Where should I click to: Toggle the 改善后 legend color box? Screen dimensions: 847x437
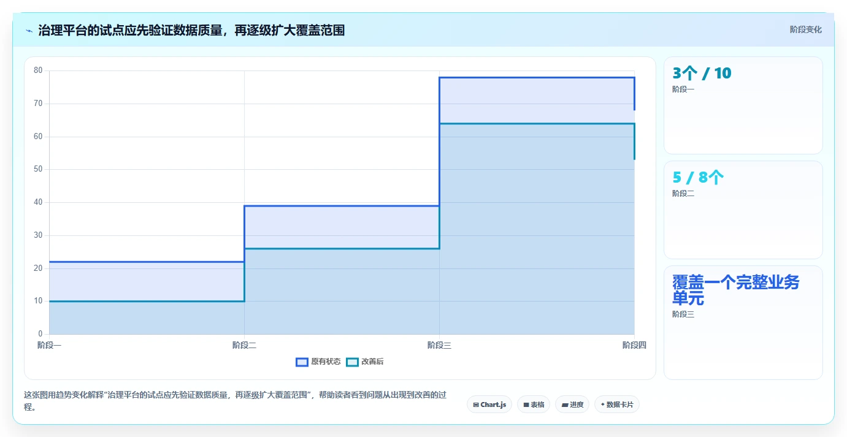(x=352, y=362)
